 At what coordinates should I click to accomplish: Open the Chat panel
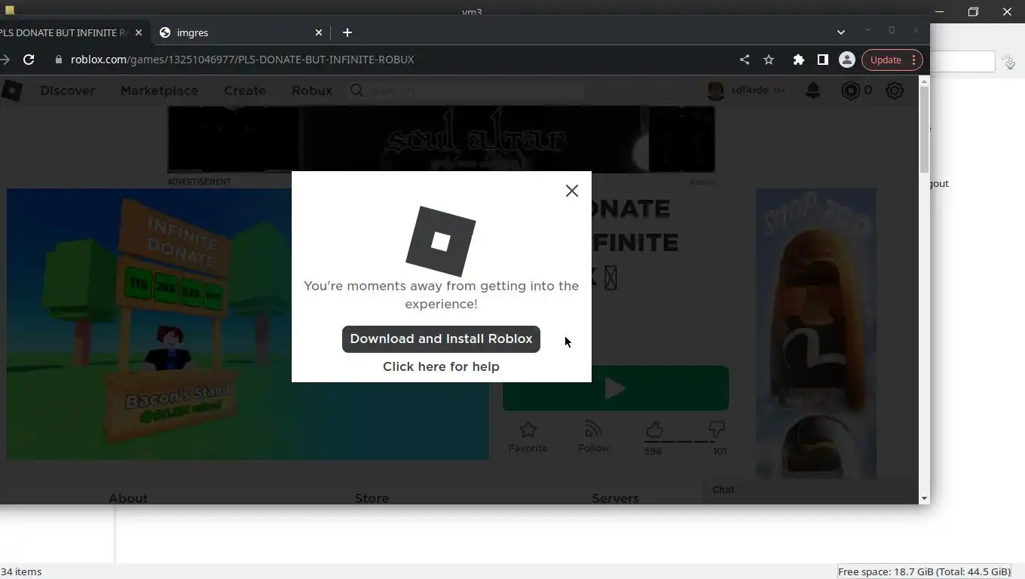click(809, 490)
